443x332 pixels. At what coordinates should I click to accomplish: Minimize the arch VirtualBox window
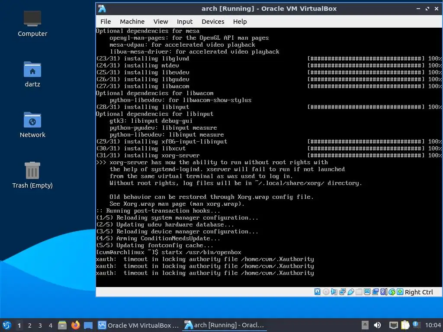[x=418, y=9]
